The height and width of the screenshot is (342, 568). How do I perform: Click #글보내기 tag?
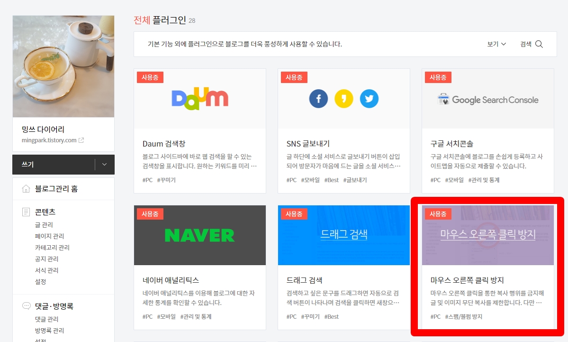coord(355,180)
